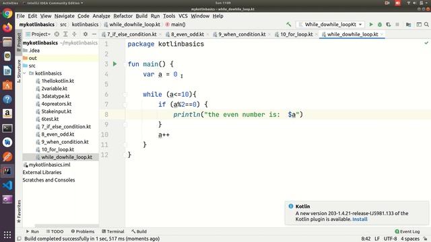431x242 pixels.
Task: Launch Firefox from the dock
Action: (x=7, y=28)
